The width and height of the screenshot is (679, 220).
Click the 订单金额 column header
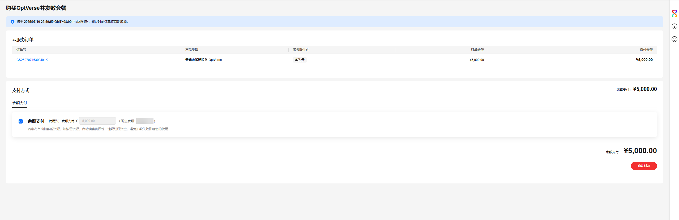pos(477,50)
